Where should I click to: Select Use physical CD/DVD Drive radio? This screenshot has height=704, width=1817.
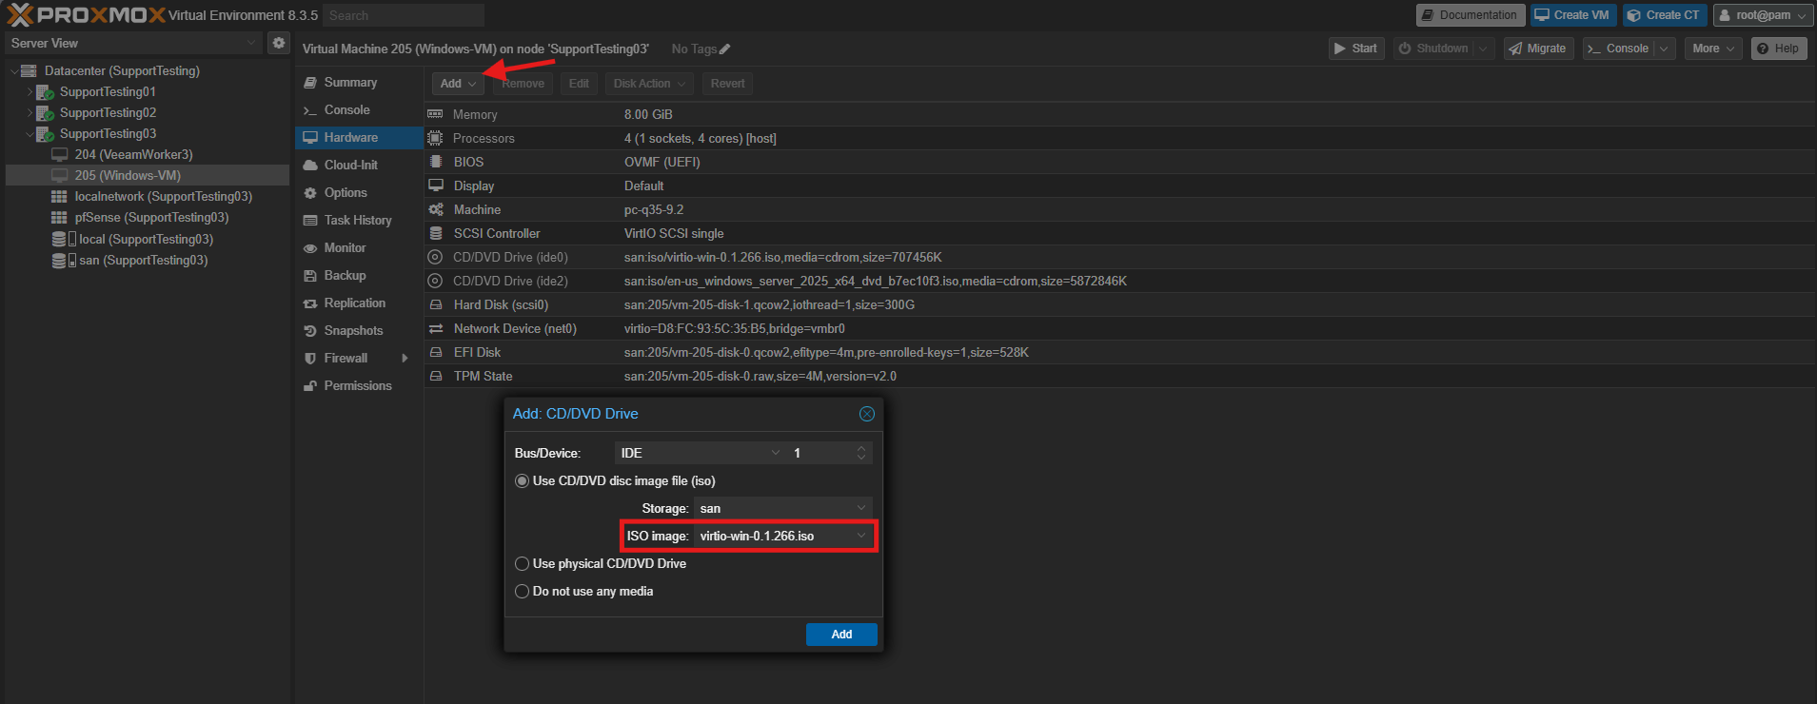coord(522,564)
